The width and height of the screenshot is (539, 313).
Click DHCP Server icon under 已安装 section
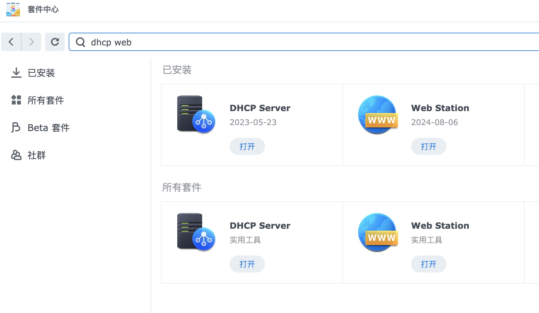(196, 114)
